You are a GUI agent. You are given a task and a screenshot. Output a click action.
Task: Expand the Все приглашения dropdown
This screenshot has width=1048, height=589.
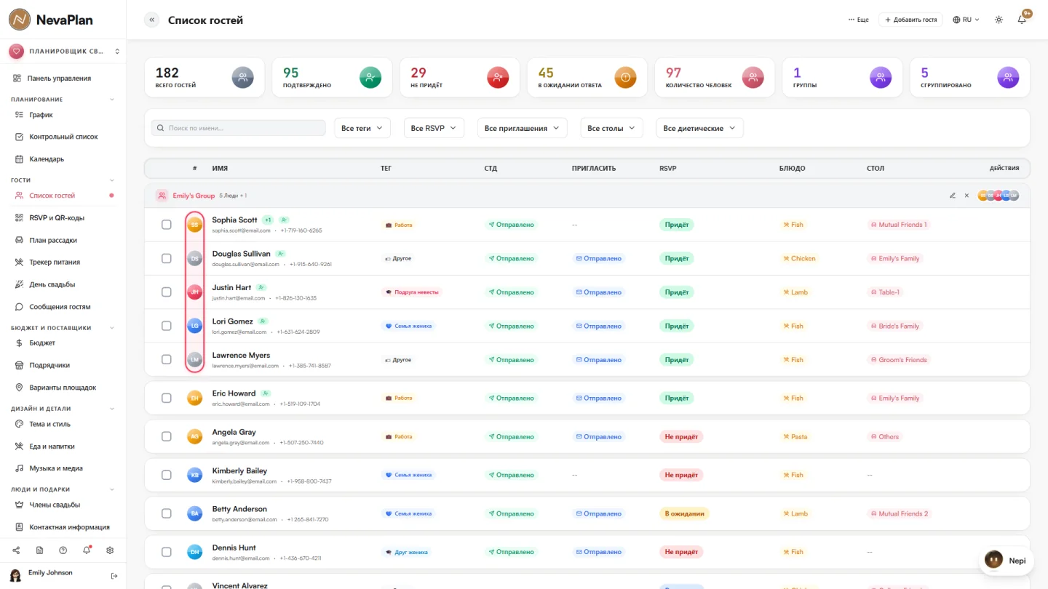tap(522, 128)
